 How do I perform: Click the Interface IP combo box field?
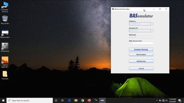(140, 31)
